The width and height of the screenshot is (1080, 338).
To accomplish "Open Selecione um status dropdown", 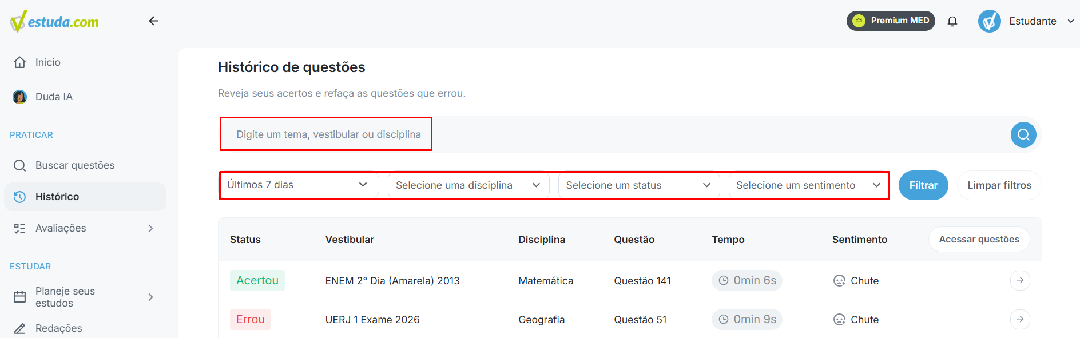I will coord(638,185).
